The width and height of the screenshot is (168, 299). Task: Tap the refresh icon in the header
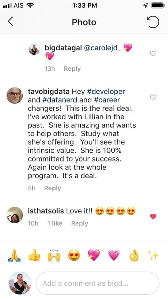(153, 22)
